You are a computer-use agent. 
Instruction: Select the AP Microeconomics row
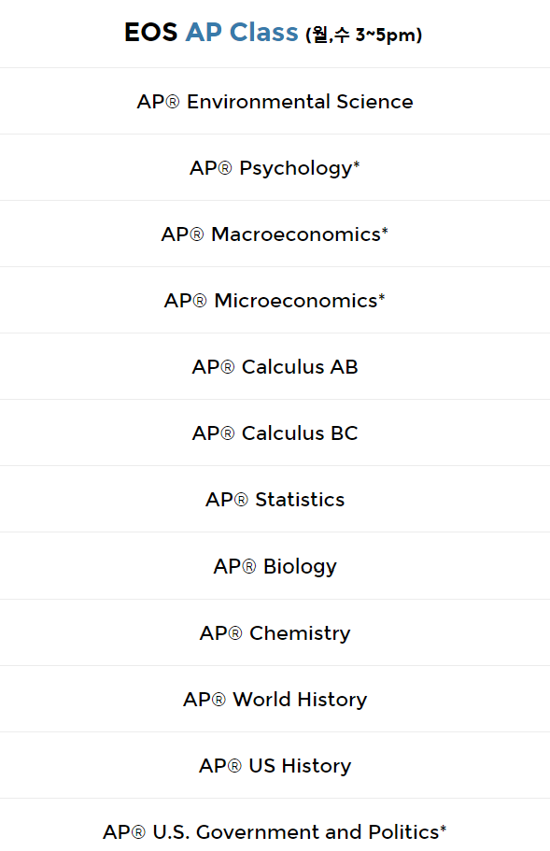point(275,300)
